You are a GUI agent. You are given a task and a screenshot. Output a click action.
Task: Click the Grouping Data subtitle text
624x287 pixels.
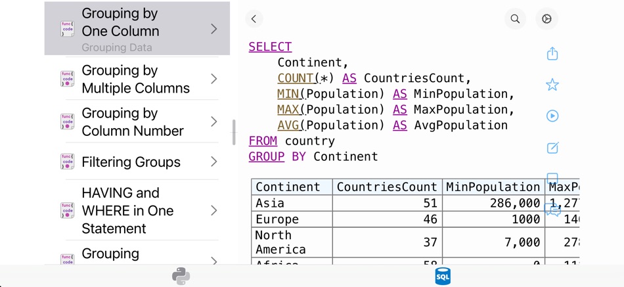coord(117,48)
